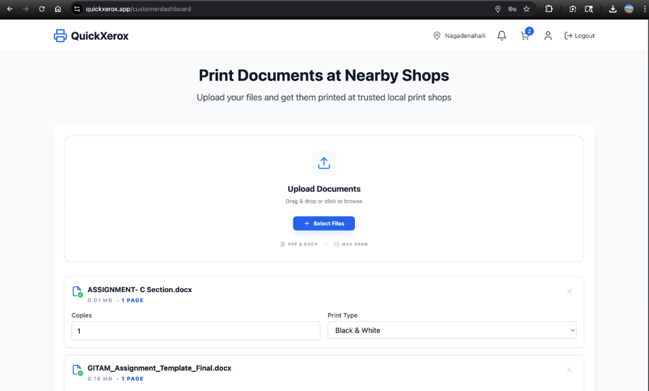
Task: Open the shopping cart with 2 items
Action: click(525, 36)
